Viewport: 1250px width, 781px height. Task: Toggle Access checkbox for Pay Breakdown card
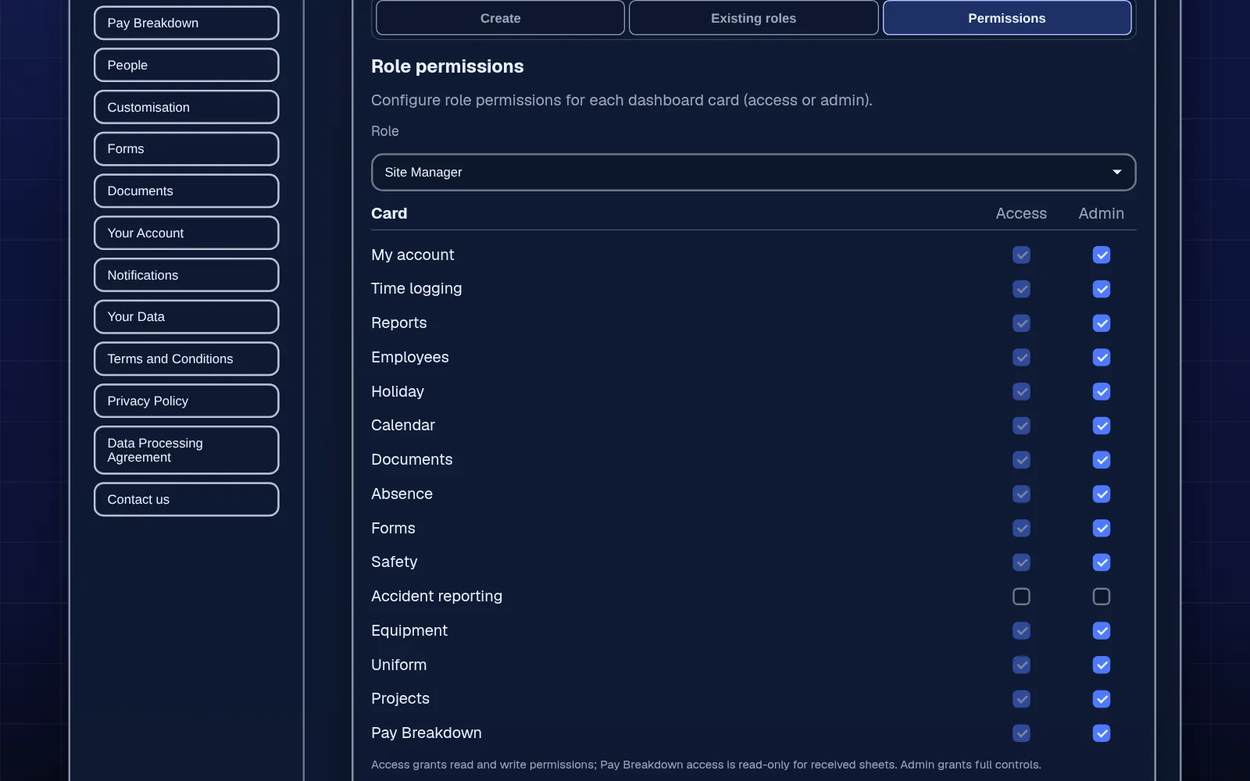tap(1021, 733)
